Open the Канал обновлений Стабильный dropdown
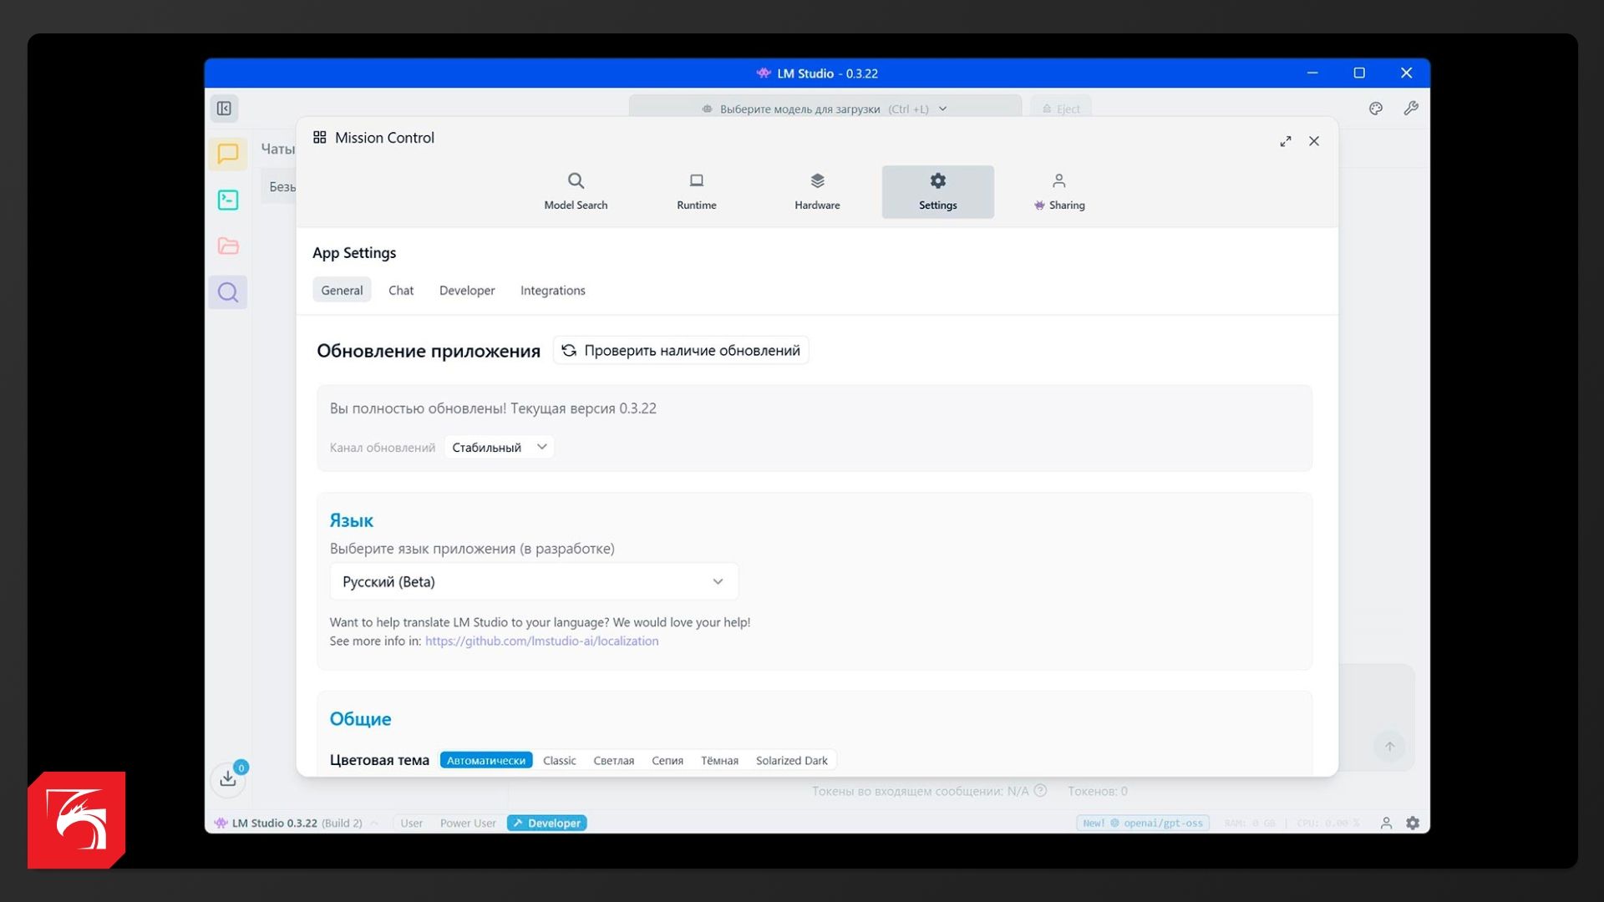 coord(499,448)
